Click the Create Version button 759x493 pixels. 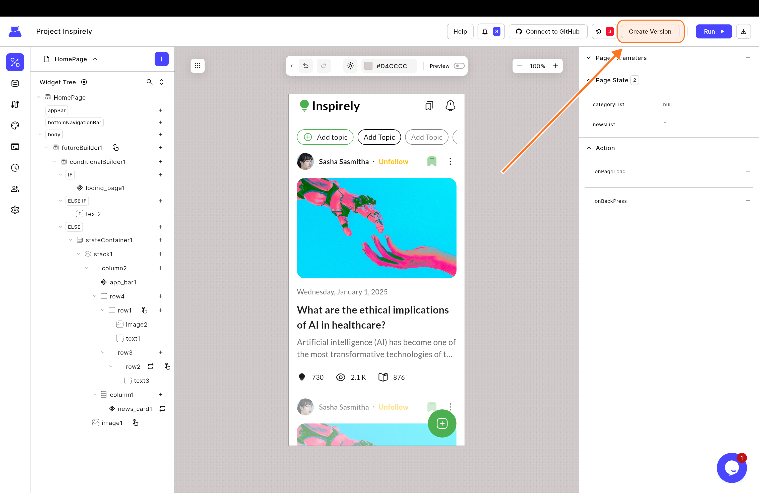coord(650,32)
